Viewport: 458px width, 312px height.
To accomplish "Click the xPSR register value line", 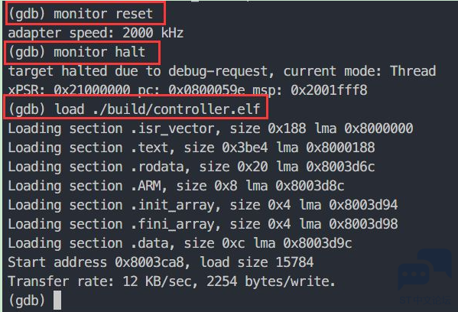I will (188, 90).
